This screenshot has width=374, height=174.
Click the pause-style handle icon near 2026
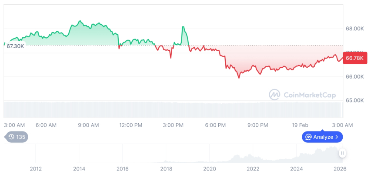tap(343, 153)
